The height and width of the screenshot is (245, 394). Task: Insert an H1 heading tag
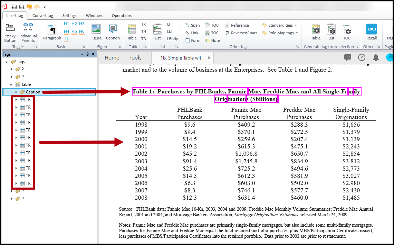pyautogui.click(x=66, y=24)
